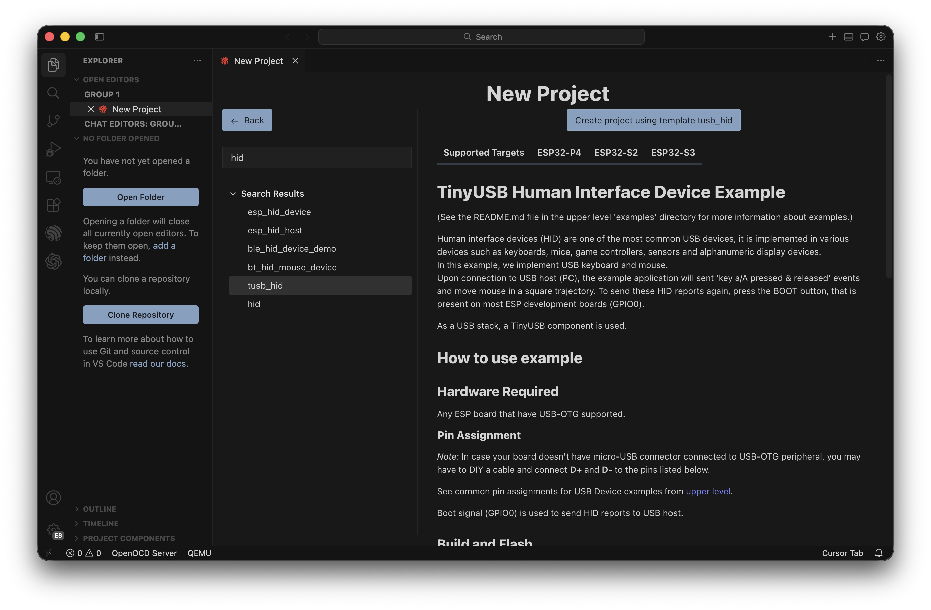Screen dimensions: 931x610
Task: Click the title bar Search box
Action: (481, 37)
